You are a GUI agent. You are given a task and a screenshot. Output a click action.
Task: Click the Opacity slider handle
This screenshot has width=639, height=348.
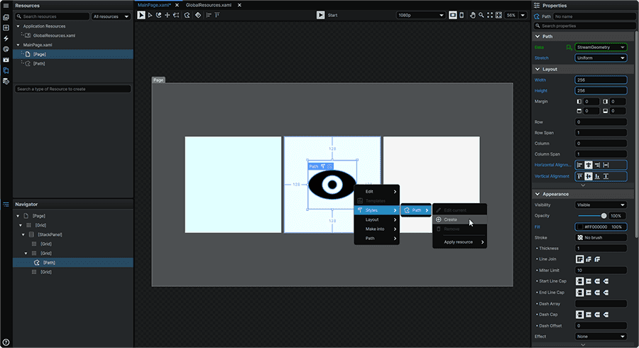point(603,216)
